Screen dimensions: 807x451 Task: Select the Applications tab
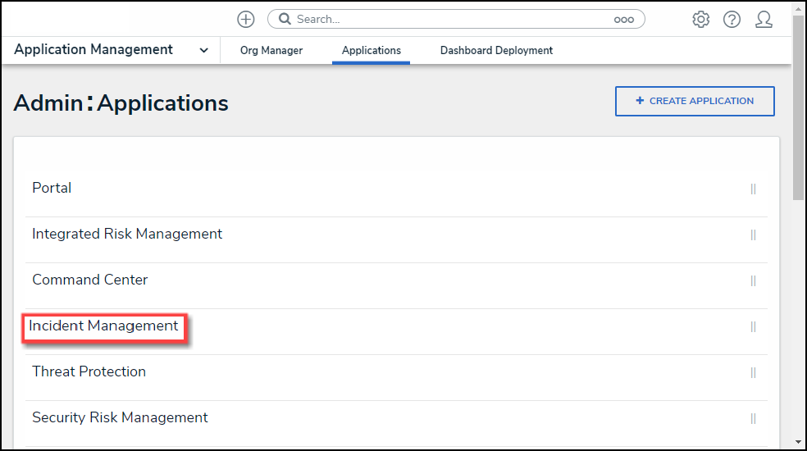pos(372,50)
